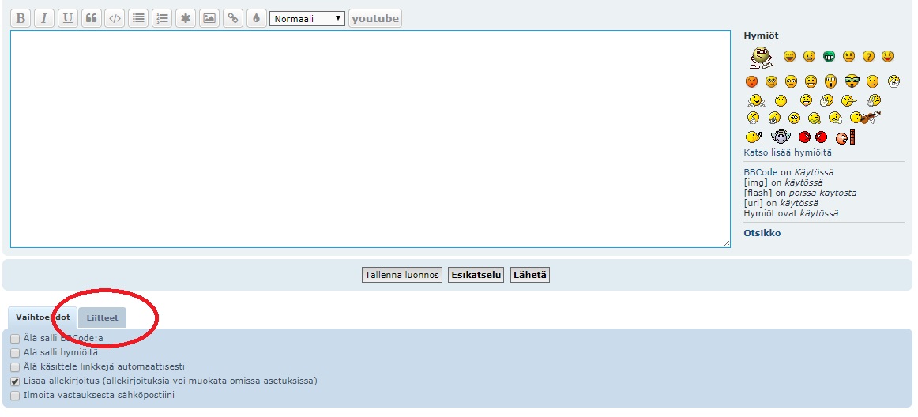
Task: Click the youtube BBCode button
Action: tap(375, 18)
